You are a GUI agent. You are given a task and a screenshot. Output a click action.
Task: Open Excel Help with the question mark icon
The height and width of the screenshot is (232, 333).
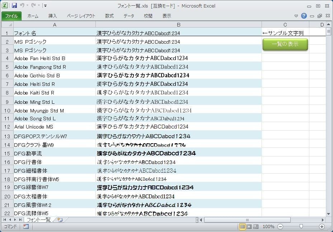pos(304,16)
